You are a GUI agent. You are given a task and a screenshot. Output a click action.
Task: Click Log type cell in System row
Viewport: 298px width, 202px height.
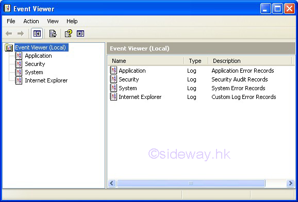pos(192,88)
